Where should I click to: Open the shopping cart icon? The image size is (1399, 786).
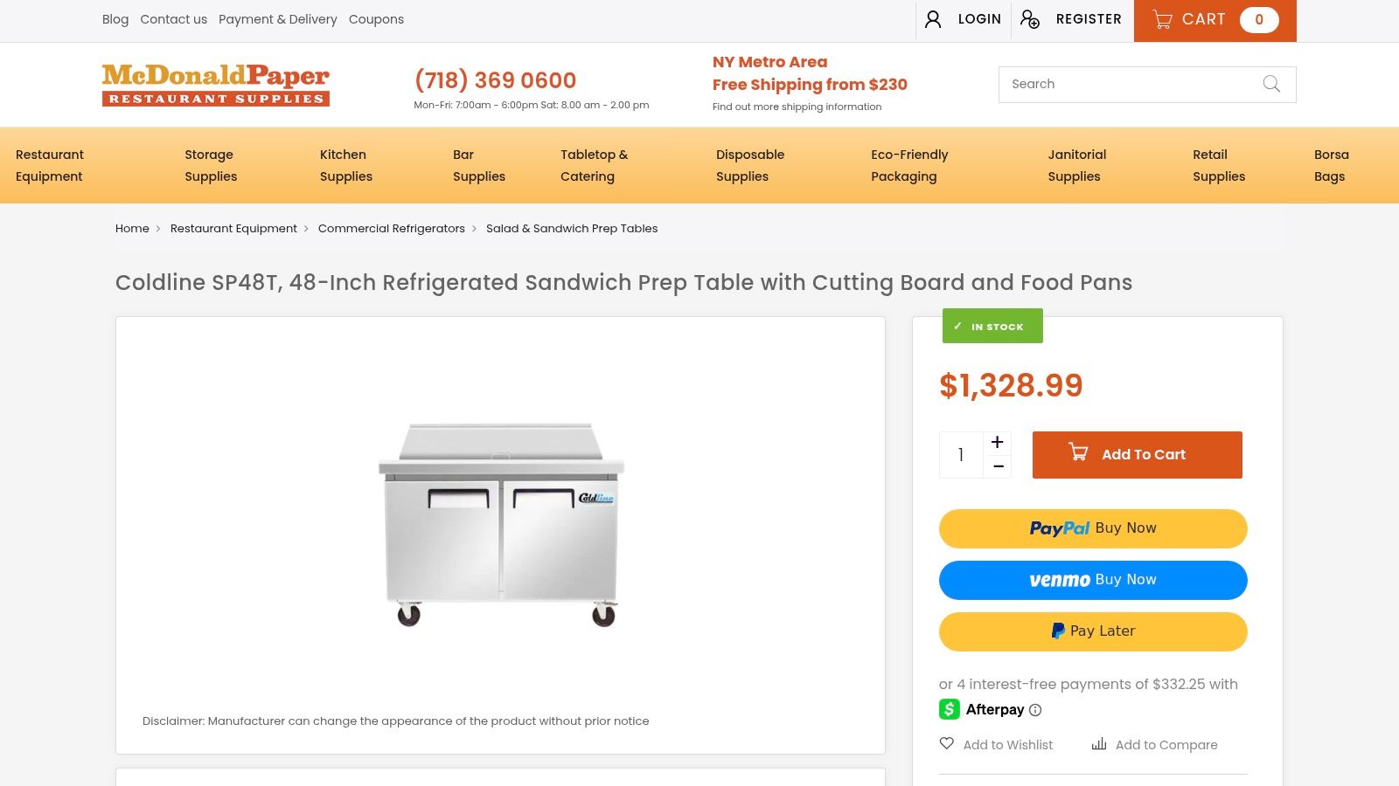1162,19
